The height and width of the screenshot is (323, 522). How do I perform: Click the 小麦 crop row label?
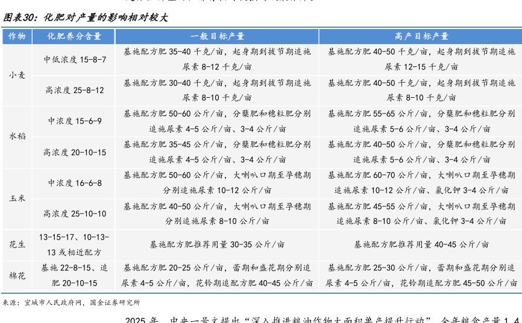17,75
